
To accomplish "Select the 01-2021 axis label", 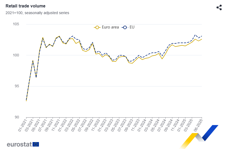I will click(x=22, y=125).
